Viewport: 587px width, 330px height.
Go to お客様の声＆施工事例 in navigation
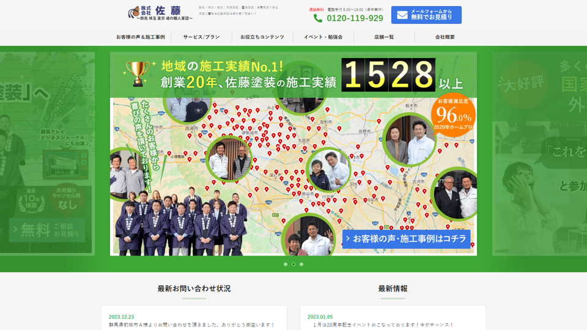141,37
